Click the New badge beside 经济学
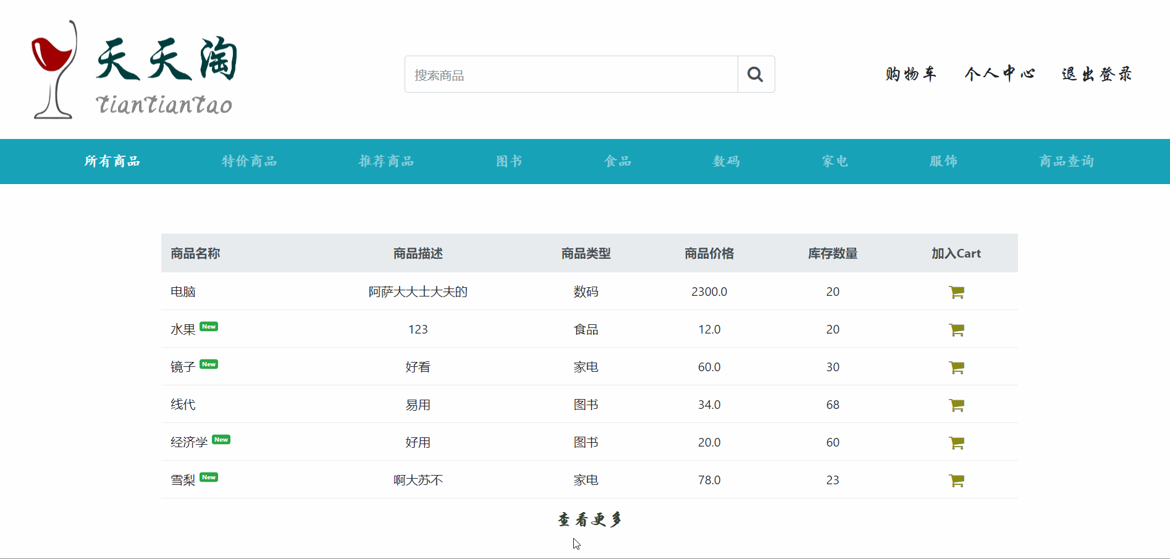Viewport: 1170px width, 559px height. click(x=221, y=440)
